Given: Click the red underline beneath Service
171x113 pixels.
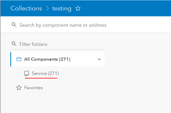Looking at the screenshot, I should click(41, 77).
